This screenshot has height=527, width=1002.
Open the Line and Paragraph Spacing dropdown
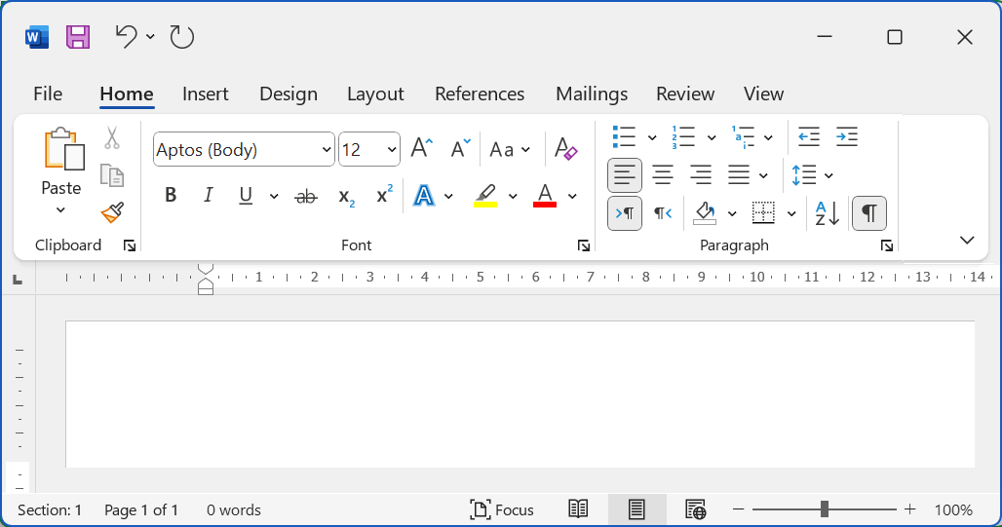[813, 175]
